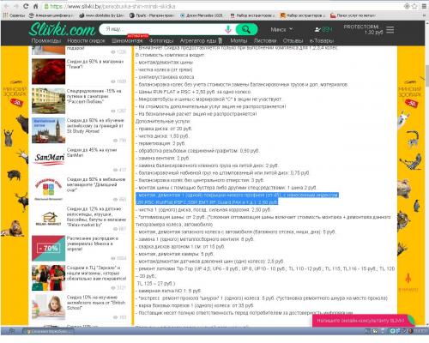Open the Шиномонтаж menu item
The image size is (429, 343).
click(x=127, y=40)
